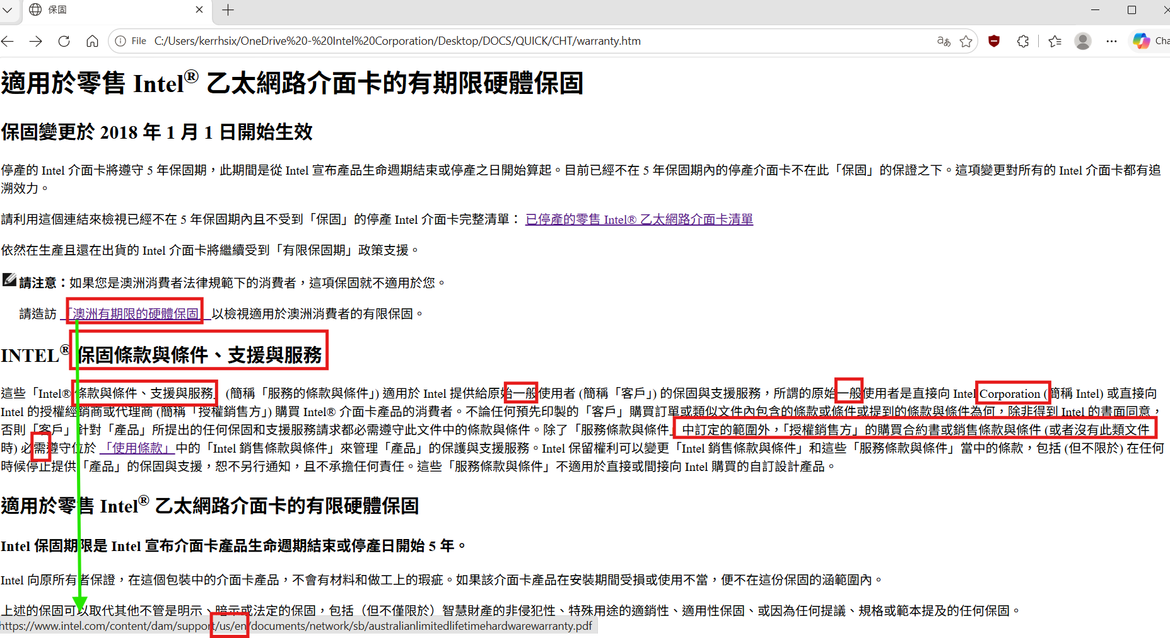This screenshot has height=638, width=1170.
Task: Open the 使用條款 link
Action: (137, 448)
